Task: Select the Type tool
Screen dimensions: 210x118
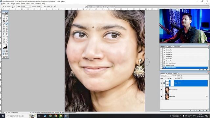Action: (x=7, y=34)
